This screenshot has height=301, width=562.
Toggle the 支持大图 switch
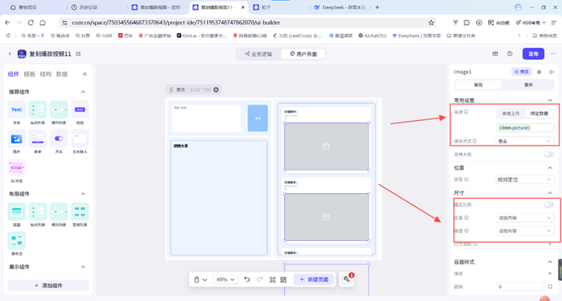click(549, 154)
